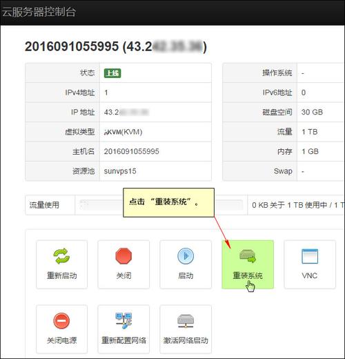Click the IP 地址 row label

pyautogui.click(x=83, y=112)
